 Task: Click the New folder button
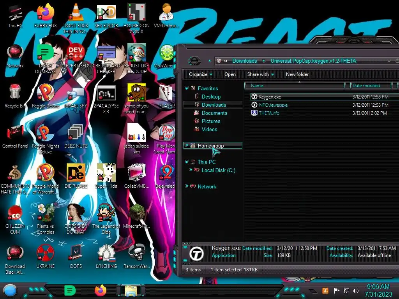[x=297, y=74]
